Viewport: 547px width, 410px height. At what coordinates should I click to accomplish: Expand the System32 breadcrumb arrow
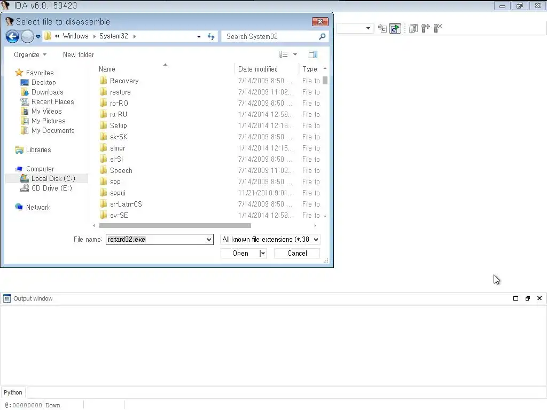[x=134, y=36]
